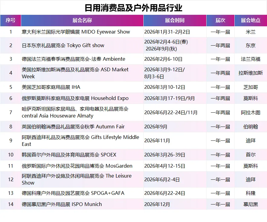267x222 pixels.
Task: Click 一年两届 in the Tokyo Gift show row
Action: point(220,46)
